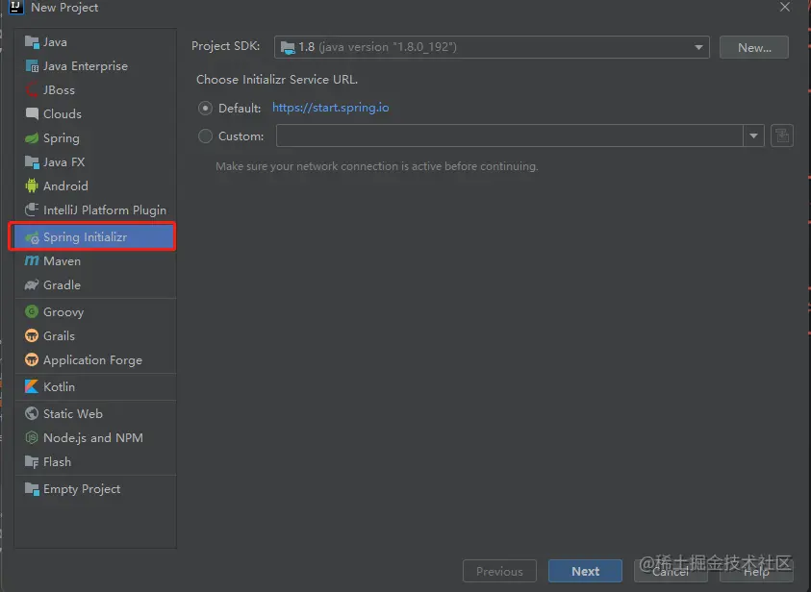Open the Project SDK dropdown arrow
The image size is (811, 592).
click(698, 47)
